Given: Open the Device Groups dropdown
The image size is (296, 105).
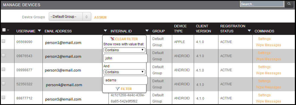Looking at the screenshot, I should pyautogui.click(x=70, y=17).
